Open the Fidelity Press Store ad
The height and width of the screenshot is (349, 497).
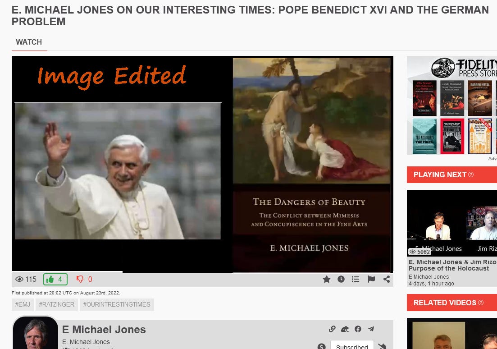click(x=451, y=106)
